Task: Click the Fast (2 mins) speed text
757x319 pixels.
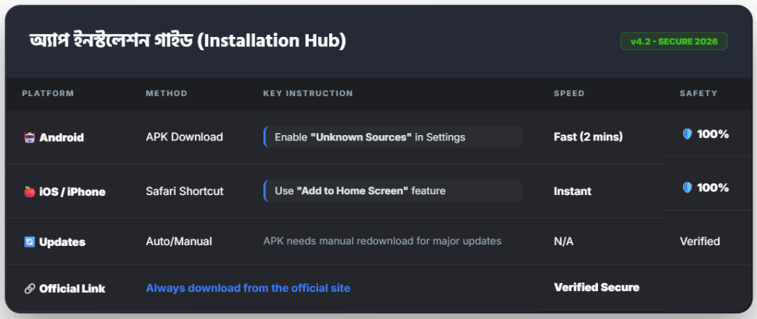Action: click(x=588, y=137)
